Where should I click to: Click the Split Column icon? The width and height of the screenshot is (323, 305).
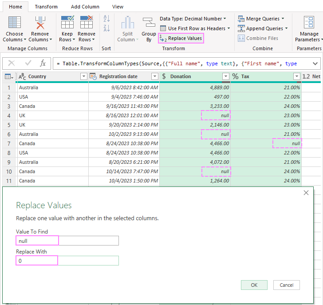coord(128,22)
